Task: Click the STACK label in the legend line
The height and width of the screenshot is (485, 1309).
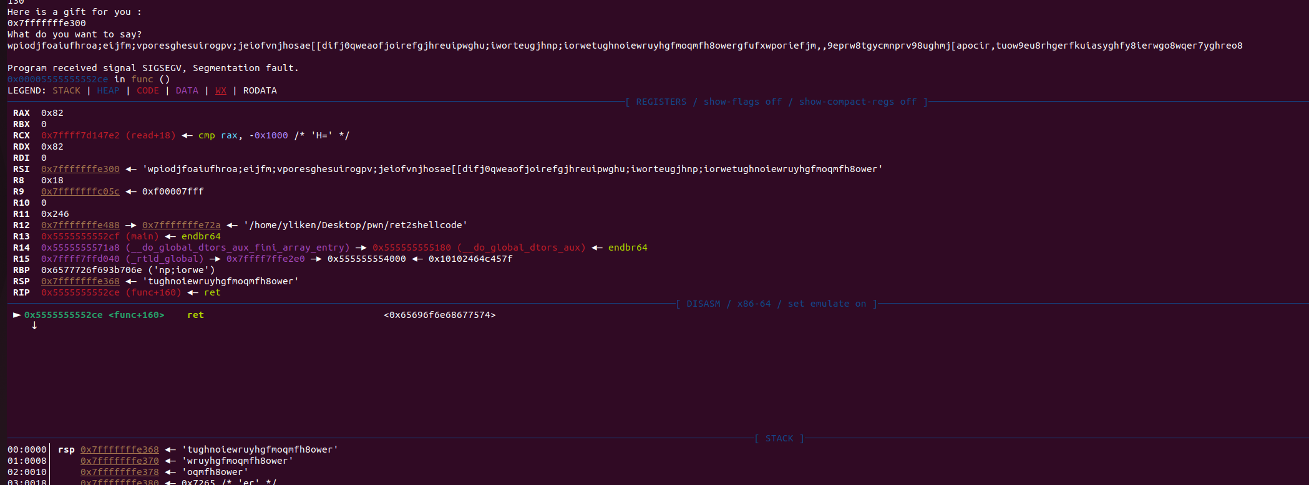Action: tap(66, 90)
